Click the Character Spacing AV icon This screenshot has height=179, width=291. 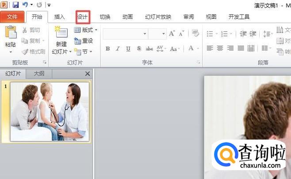tap(161, 49)
